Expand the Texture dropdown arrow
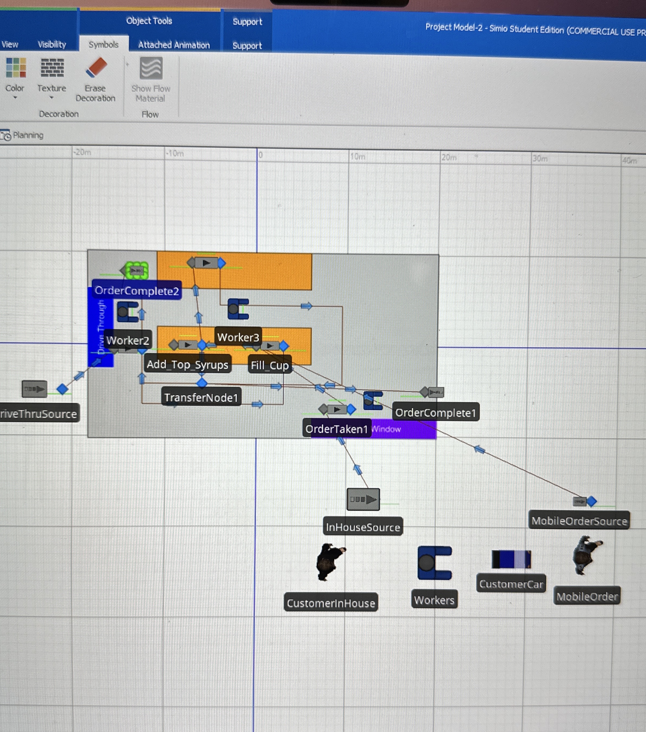 click(51, 97)
